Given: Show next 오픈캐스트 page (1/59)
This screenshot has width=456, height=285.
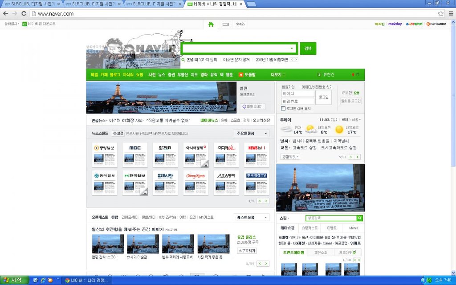Looking at the screenshot, I should [266, 264].
